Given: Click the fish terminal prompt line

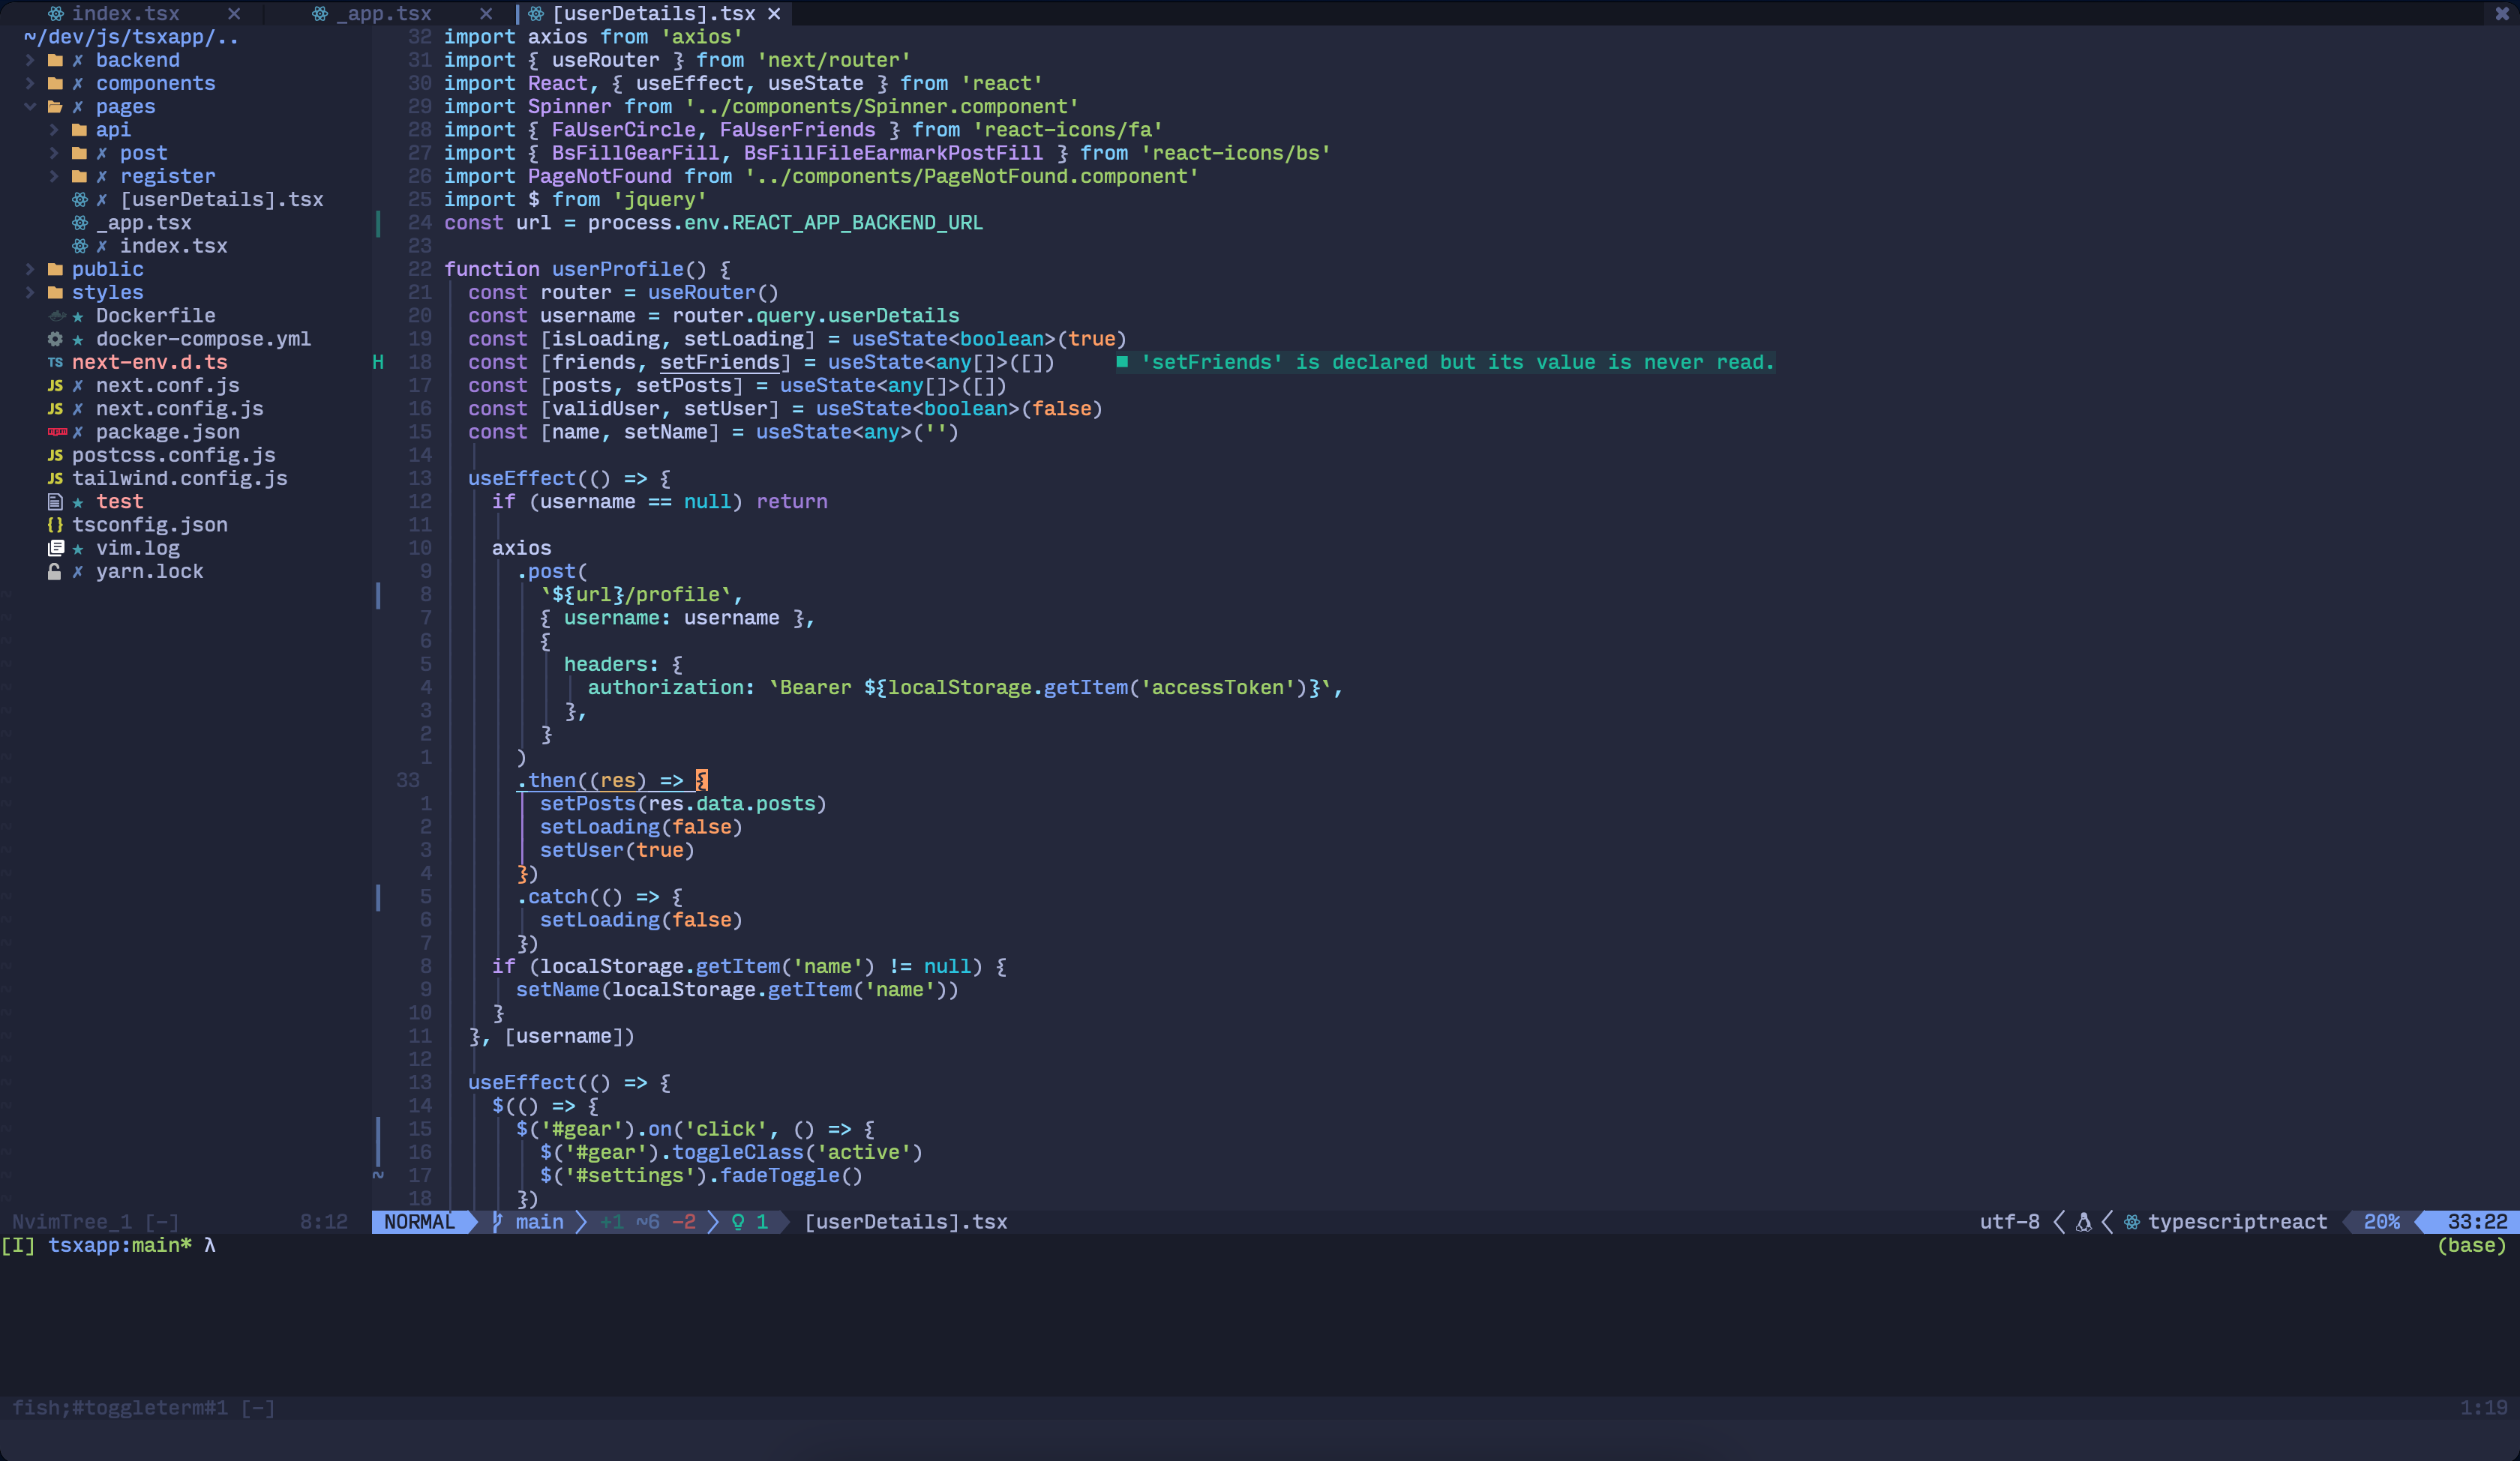Looking at the screenshot, I should 108,1244.
